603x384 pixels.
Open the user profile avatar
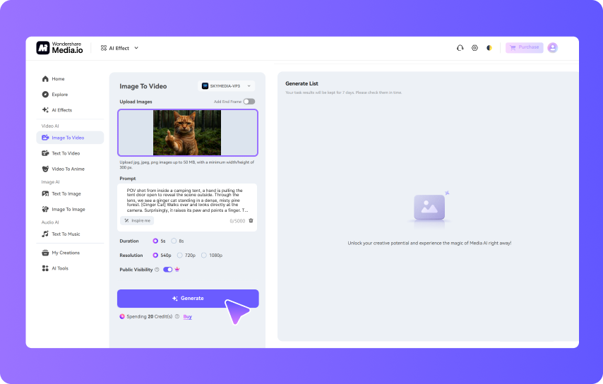tap(553, 48)
